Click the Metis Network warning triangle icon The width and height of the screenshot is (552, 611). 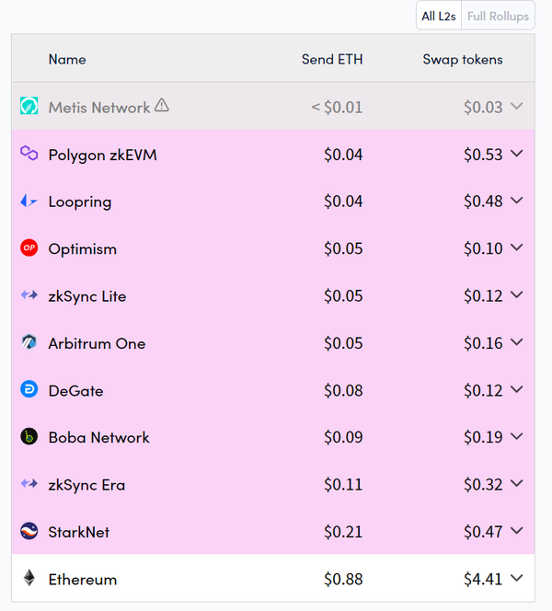tap(162, 106)
